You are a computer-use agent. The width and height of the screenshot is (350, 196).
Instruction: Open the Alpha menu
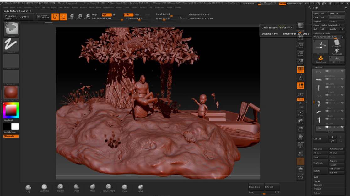pos(6,7)
